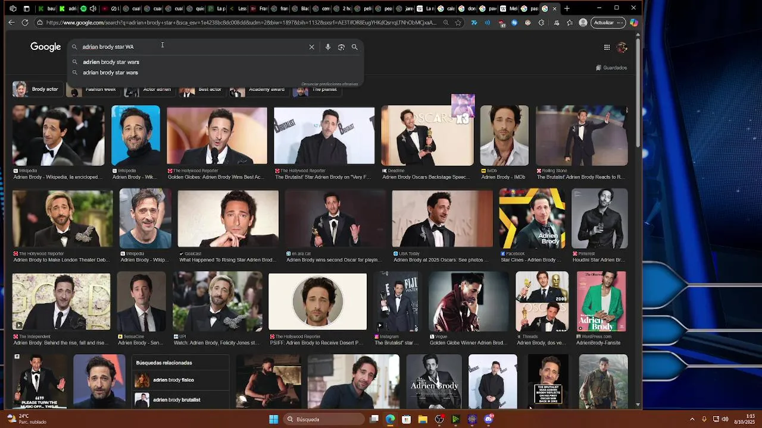This screenshot has width=762, height=428.
Task: Open weather widget showing 24°C
Action: tap(27, 419)
